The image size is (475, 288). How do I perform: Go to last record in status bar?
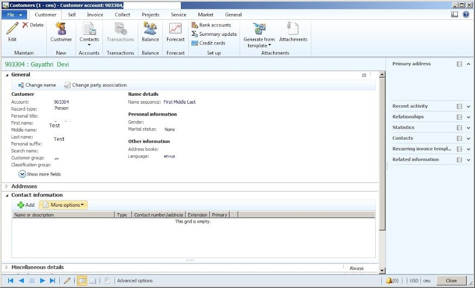[52, 281]
